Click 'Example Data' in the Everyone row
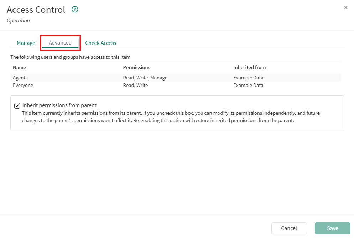 248,85
